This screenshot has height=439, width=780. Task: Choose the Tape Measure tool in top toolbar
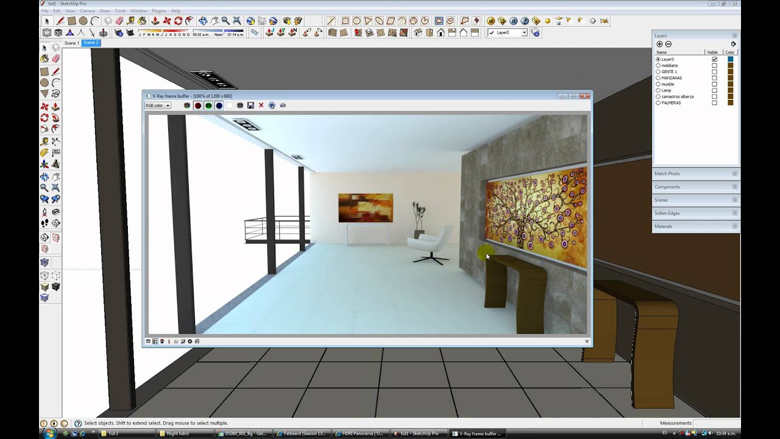click(x=130, y=21)
